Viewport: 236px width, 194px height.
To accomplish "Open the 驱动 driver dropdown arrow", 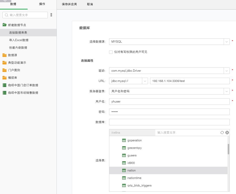I will [x=226, y=71].
